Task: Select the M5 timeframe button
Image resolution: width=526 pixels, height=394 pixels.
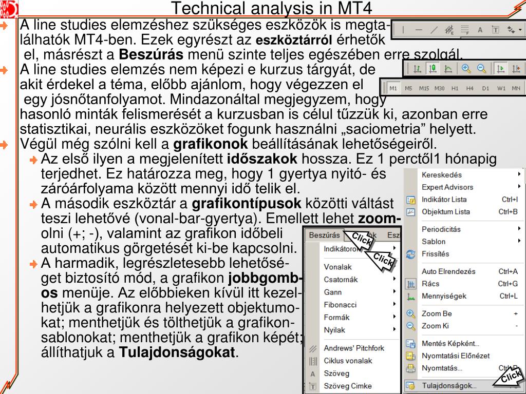Action: point(408,88)
